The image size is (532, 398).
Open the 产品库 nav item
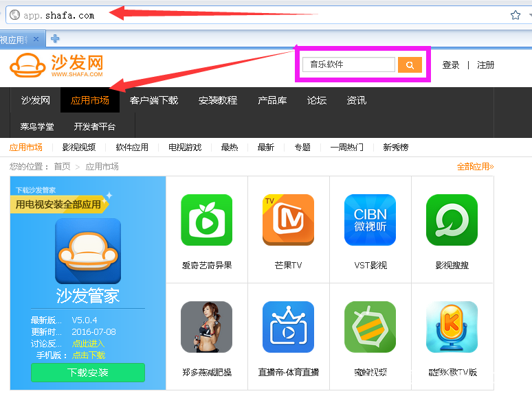(x=272, y=100)
